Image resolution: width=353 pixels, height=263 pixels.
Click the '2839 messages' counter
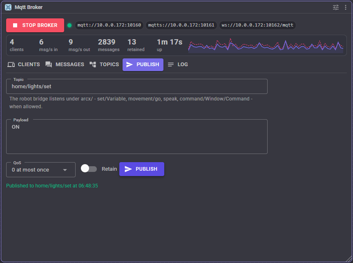109,45
